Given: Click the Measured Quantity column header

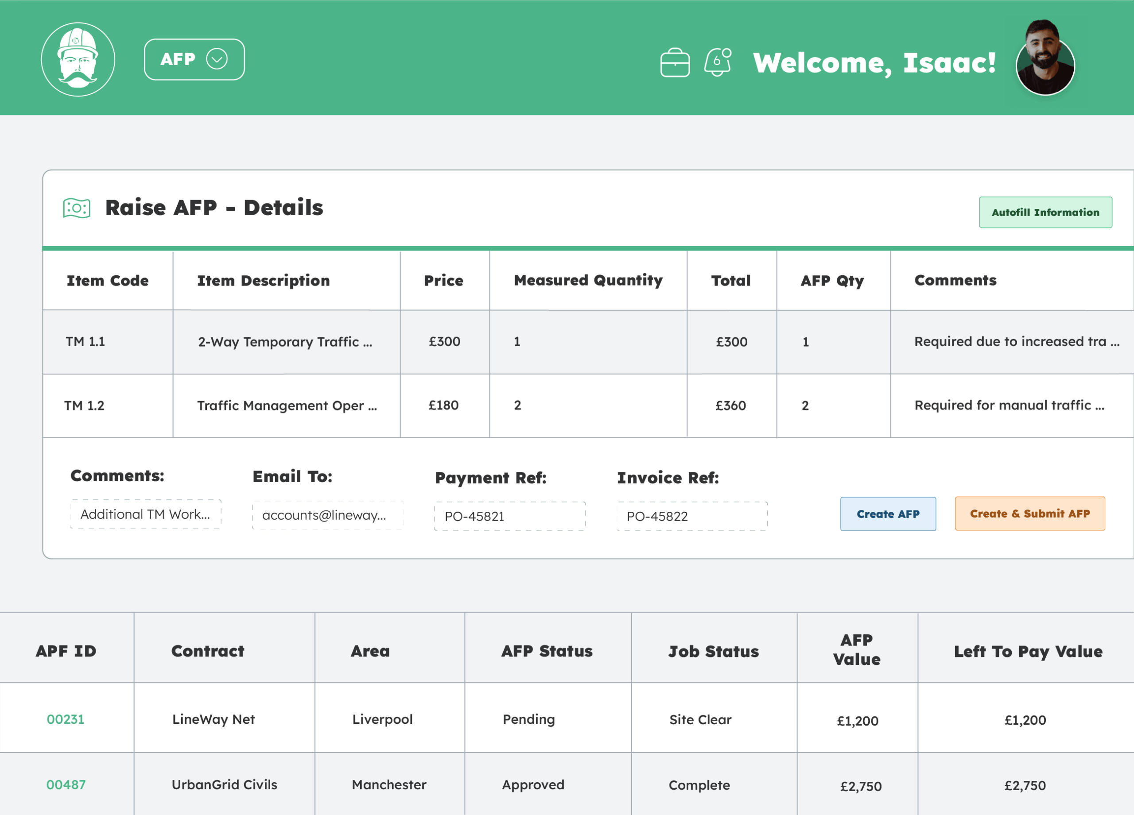Looking at the screenshot, I should [x=588, y=280].
